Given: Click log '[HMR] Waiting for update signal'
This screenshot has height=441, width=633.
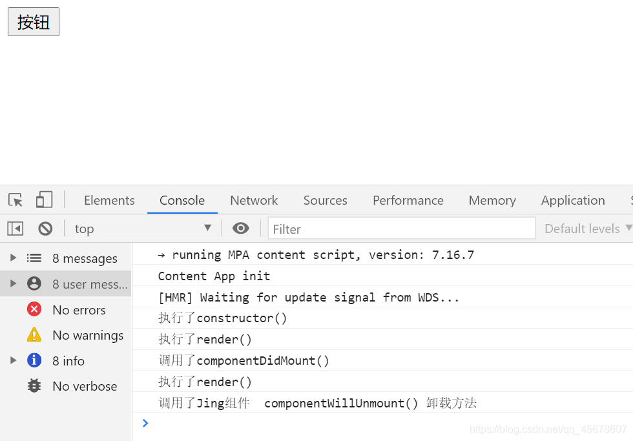Looking at the screenshot, I should (382, 298).
